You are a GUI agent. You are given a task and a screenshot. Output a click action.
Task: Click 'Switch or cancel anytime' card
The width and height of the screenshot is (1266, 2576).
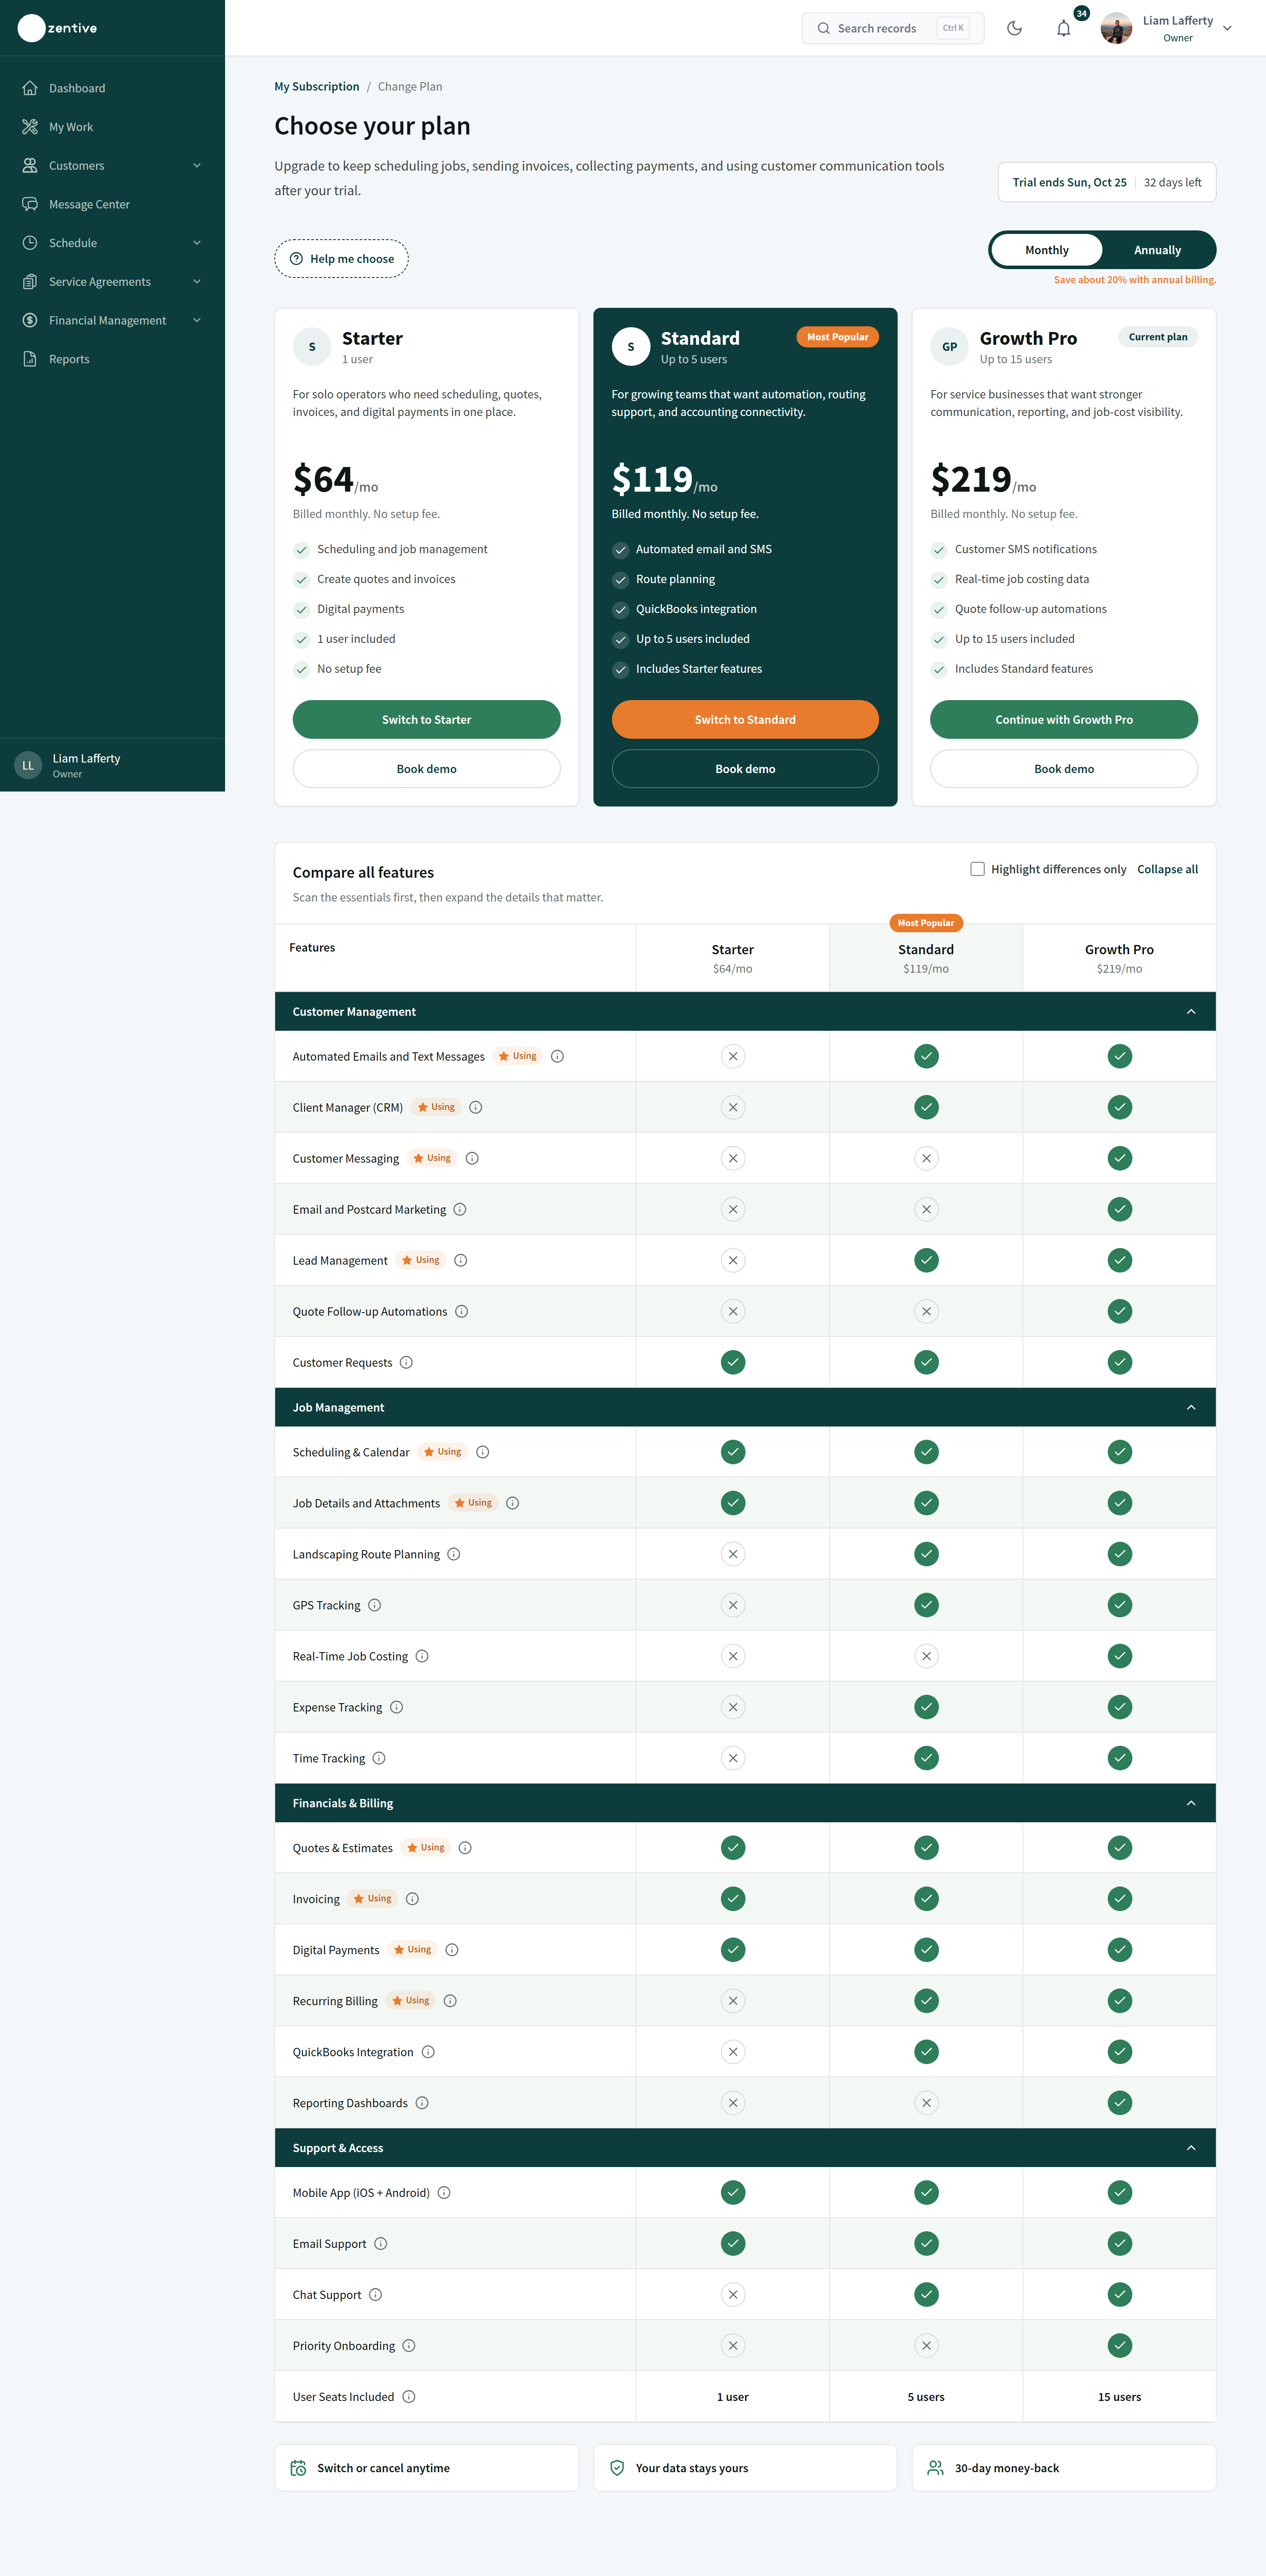426,2468
